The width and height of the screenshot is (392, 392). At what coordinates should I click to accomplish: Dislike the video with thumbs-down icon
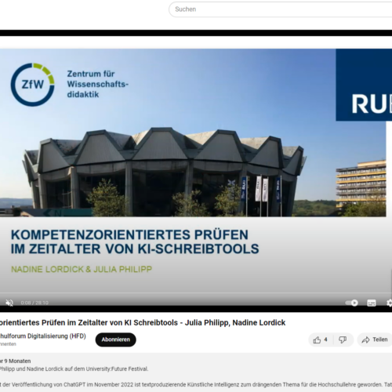point(343,339)
